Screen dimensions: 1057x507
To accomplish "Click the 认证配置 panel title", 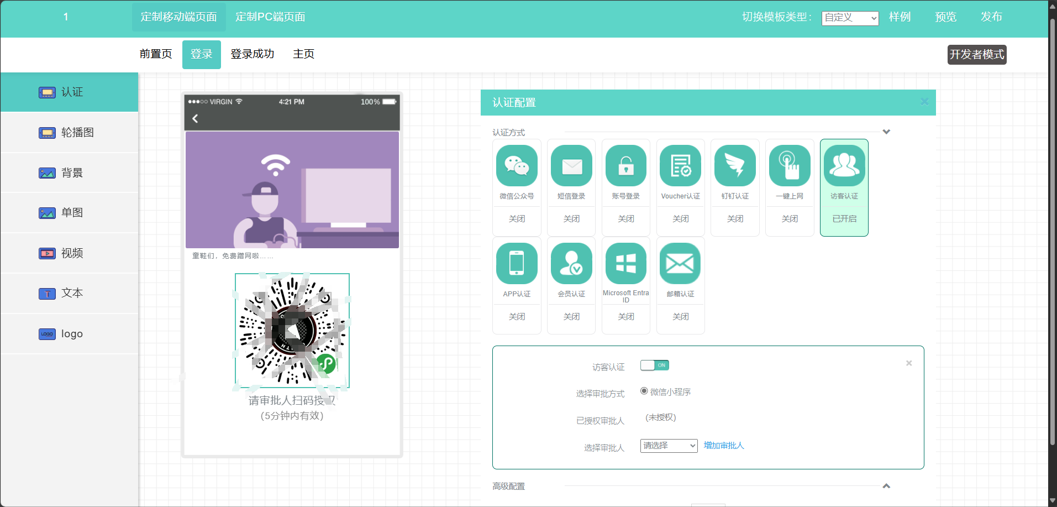I will (x=514, y=103).
